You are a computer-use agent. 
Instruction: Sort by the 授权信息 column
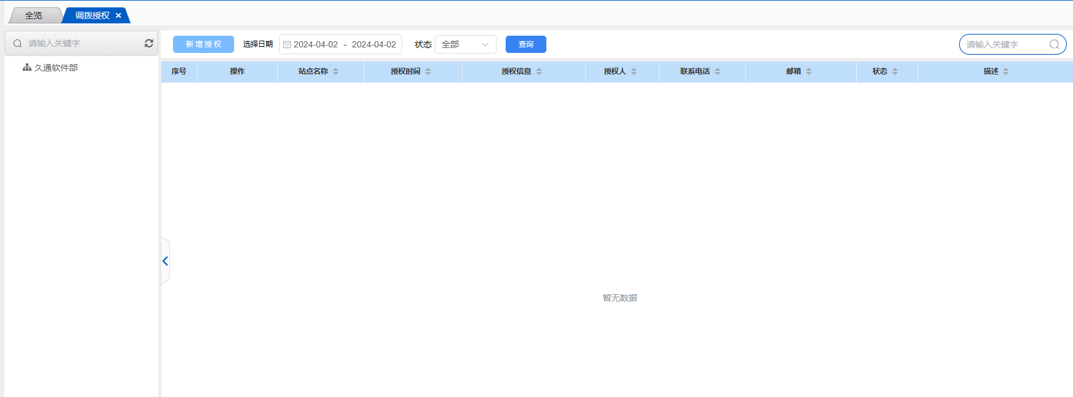(539, 71)
